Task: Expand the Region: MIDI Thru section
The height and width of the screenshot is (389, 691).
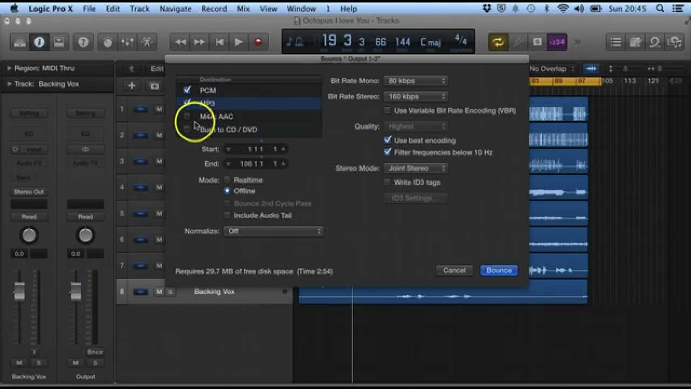Action: 9,68
